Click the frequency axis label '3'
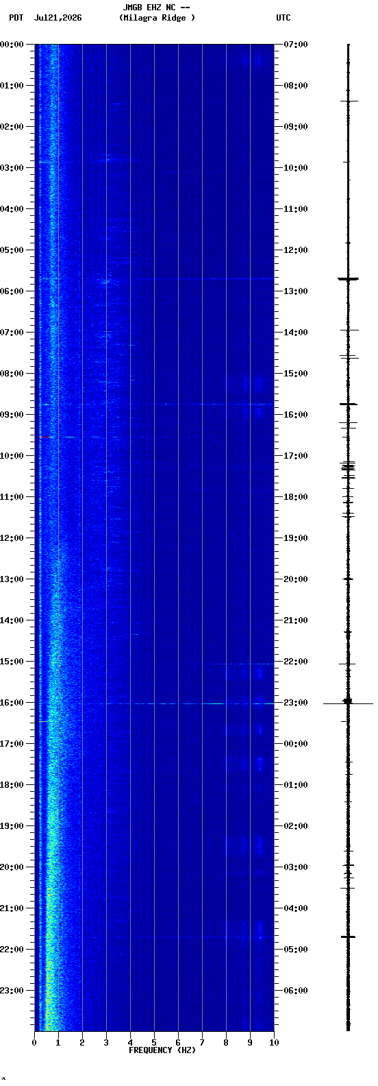 point(106,1043)
